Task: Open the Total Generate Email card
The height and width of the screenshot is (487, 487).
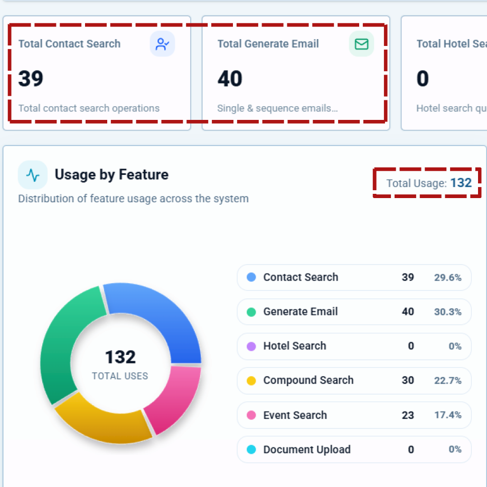Action: click(x=296, y=73)
